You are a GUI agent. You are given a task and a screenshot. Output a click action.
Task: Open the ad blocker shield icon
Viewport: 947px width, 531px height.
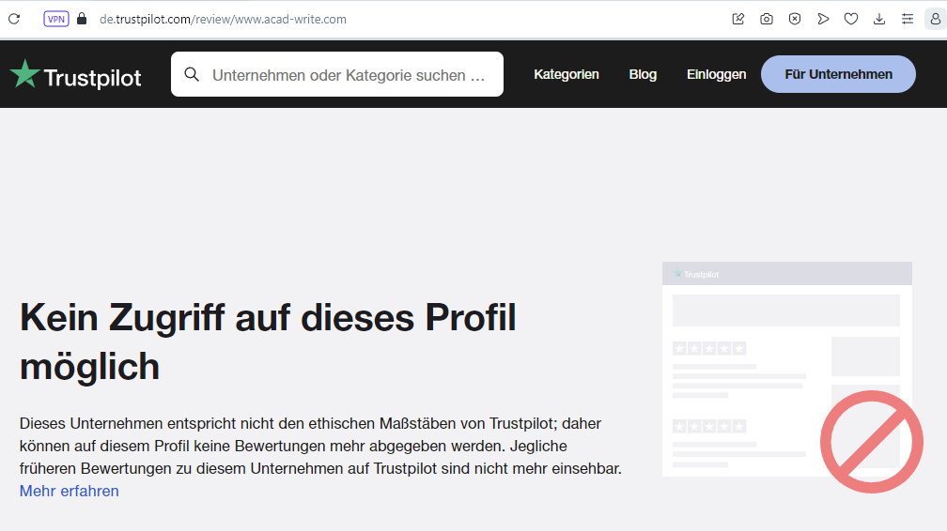(795, 19)
